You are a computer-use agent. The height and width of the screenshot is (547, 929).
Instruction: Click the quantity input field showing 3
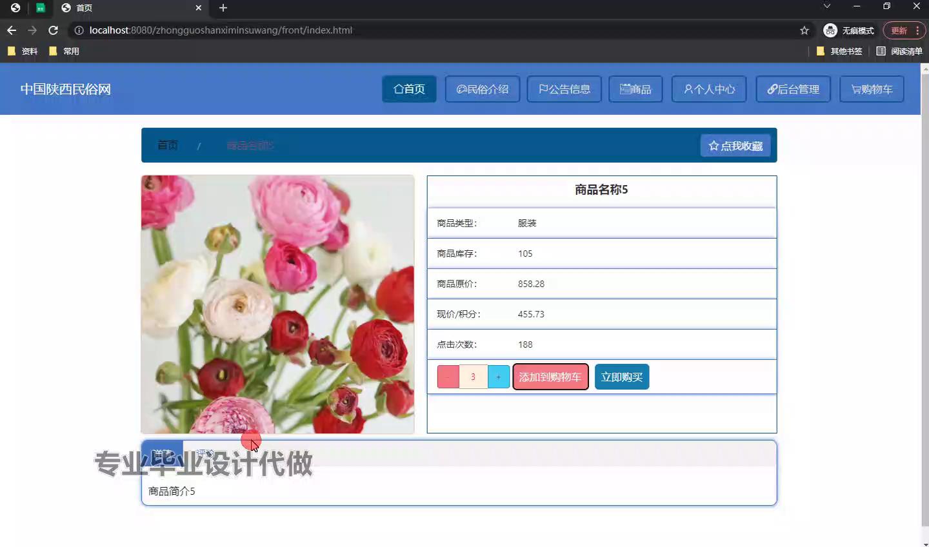(x=473, y=377)
